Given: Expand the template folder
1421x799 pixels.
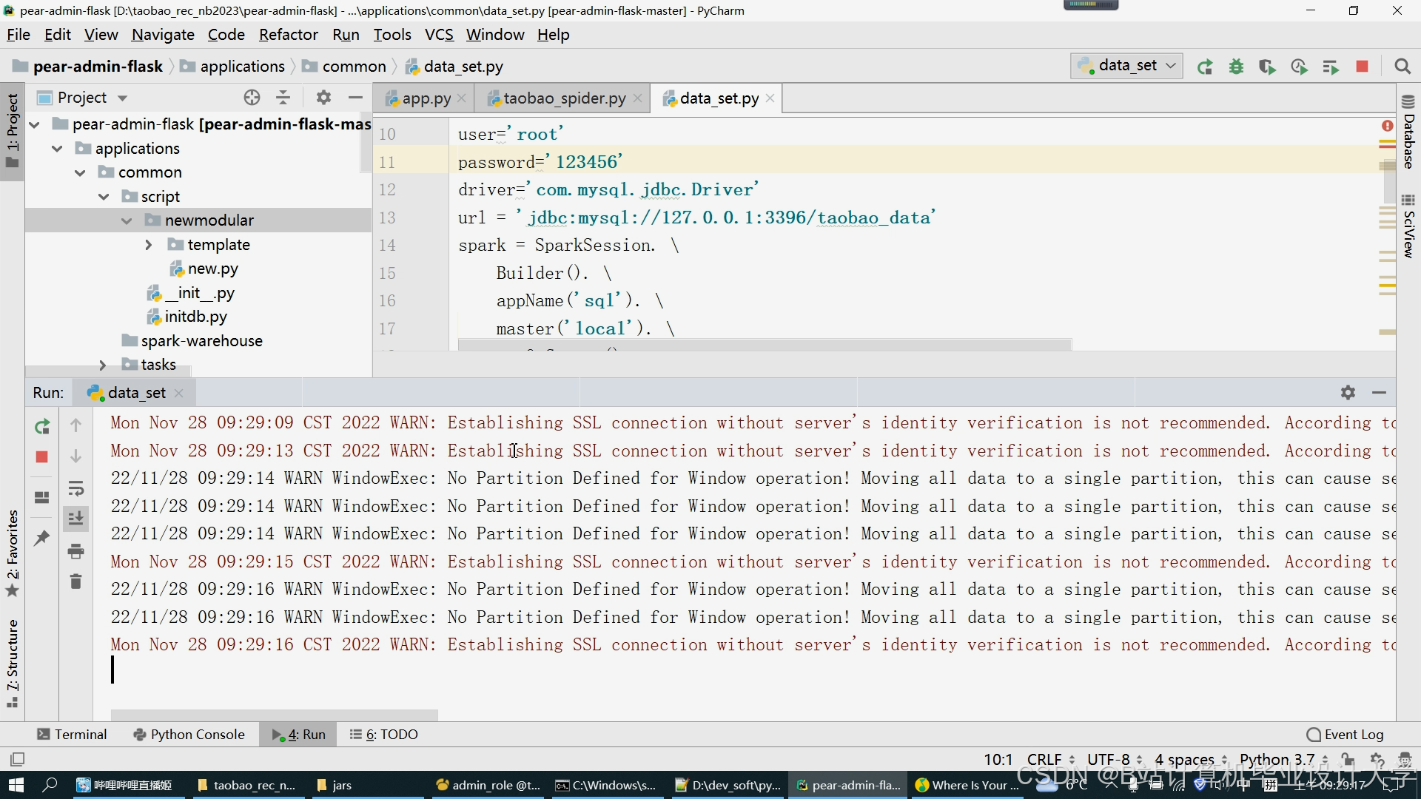Looking at the screenshot, I should point(149,245).
